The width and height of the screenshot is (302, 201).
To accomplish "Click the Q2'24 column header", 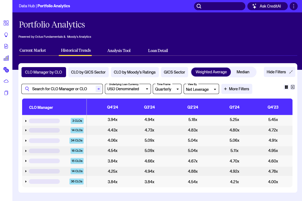I will [193, 107].
